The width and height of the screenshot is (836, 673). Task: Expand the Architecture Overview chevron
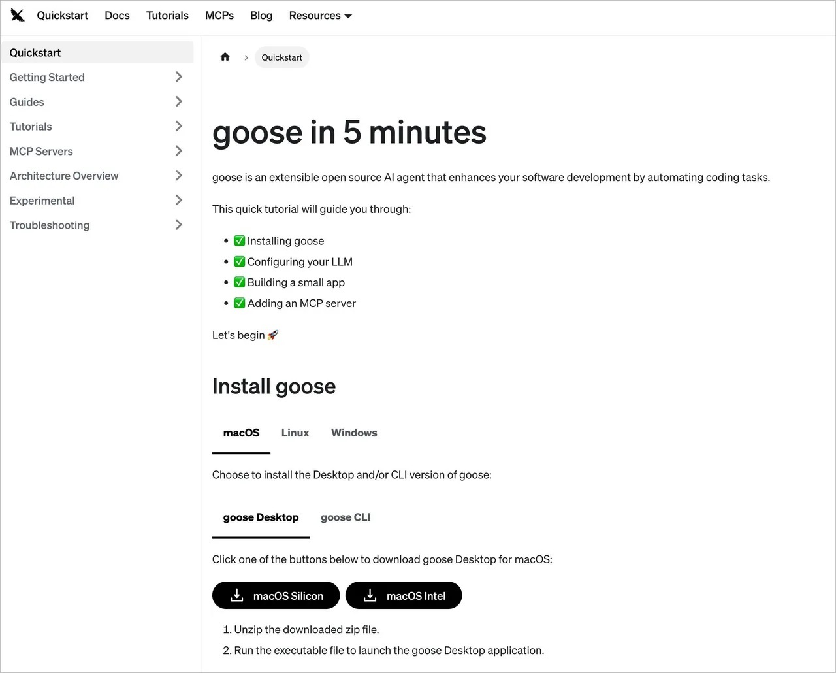pyautogui.click(x=178, y=176)
